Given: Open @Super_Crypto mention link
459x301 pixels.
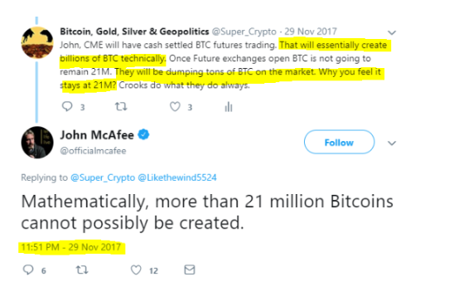Looking at the screenshot, I should (x=103, y=177).
